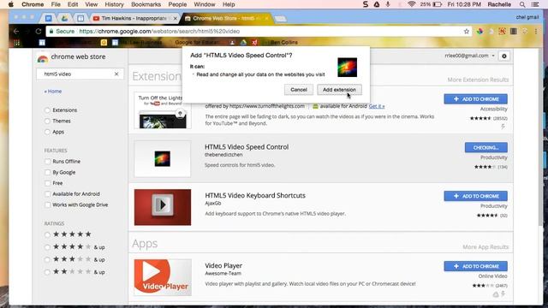Open the Wi-Fi status menu
The height and width of the screenshot is (308, 548).
point(411,4)
